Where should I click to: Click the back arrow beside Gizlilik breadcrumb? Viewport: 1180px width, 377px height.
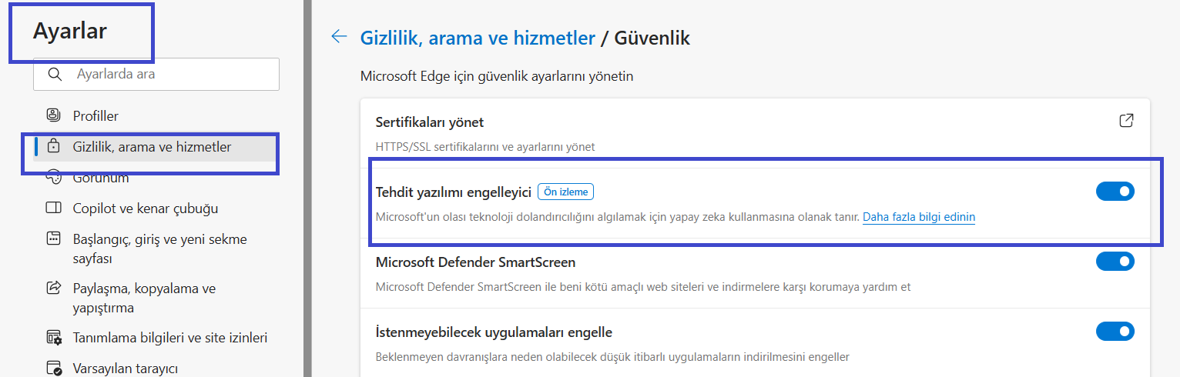tap(339, 37)
